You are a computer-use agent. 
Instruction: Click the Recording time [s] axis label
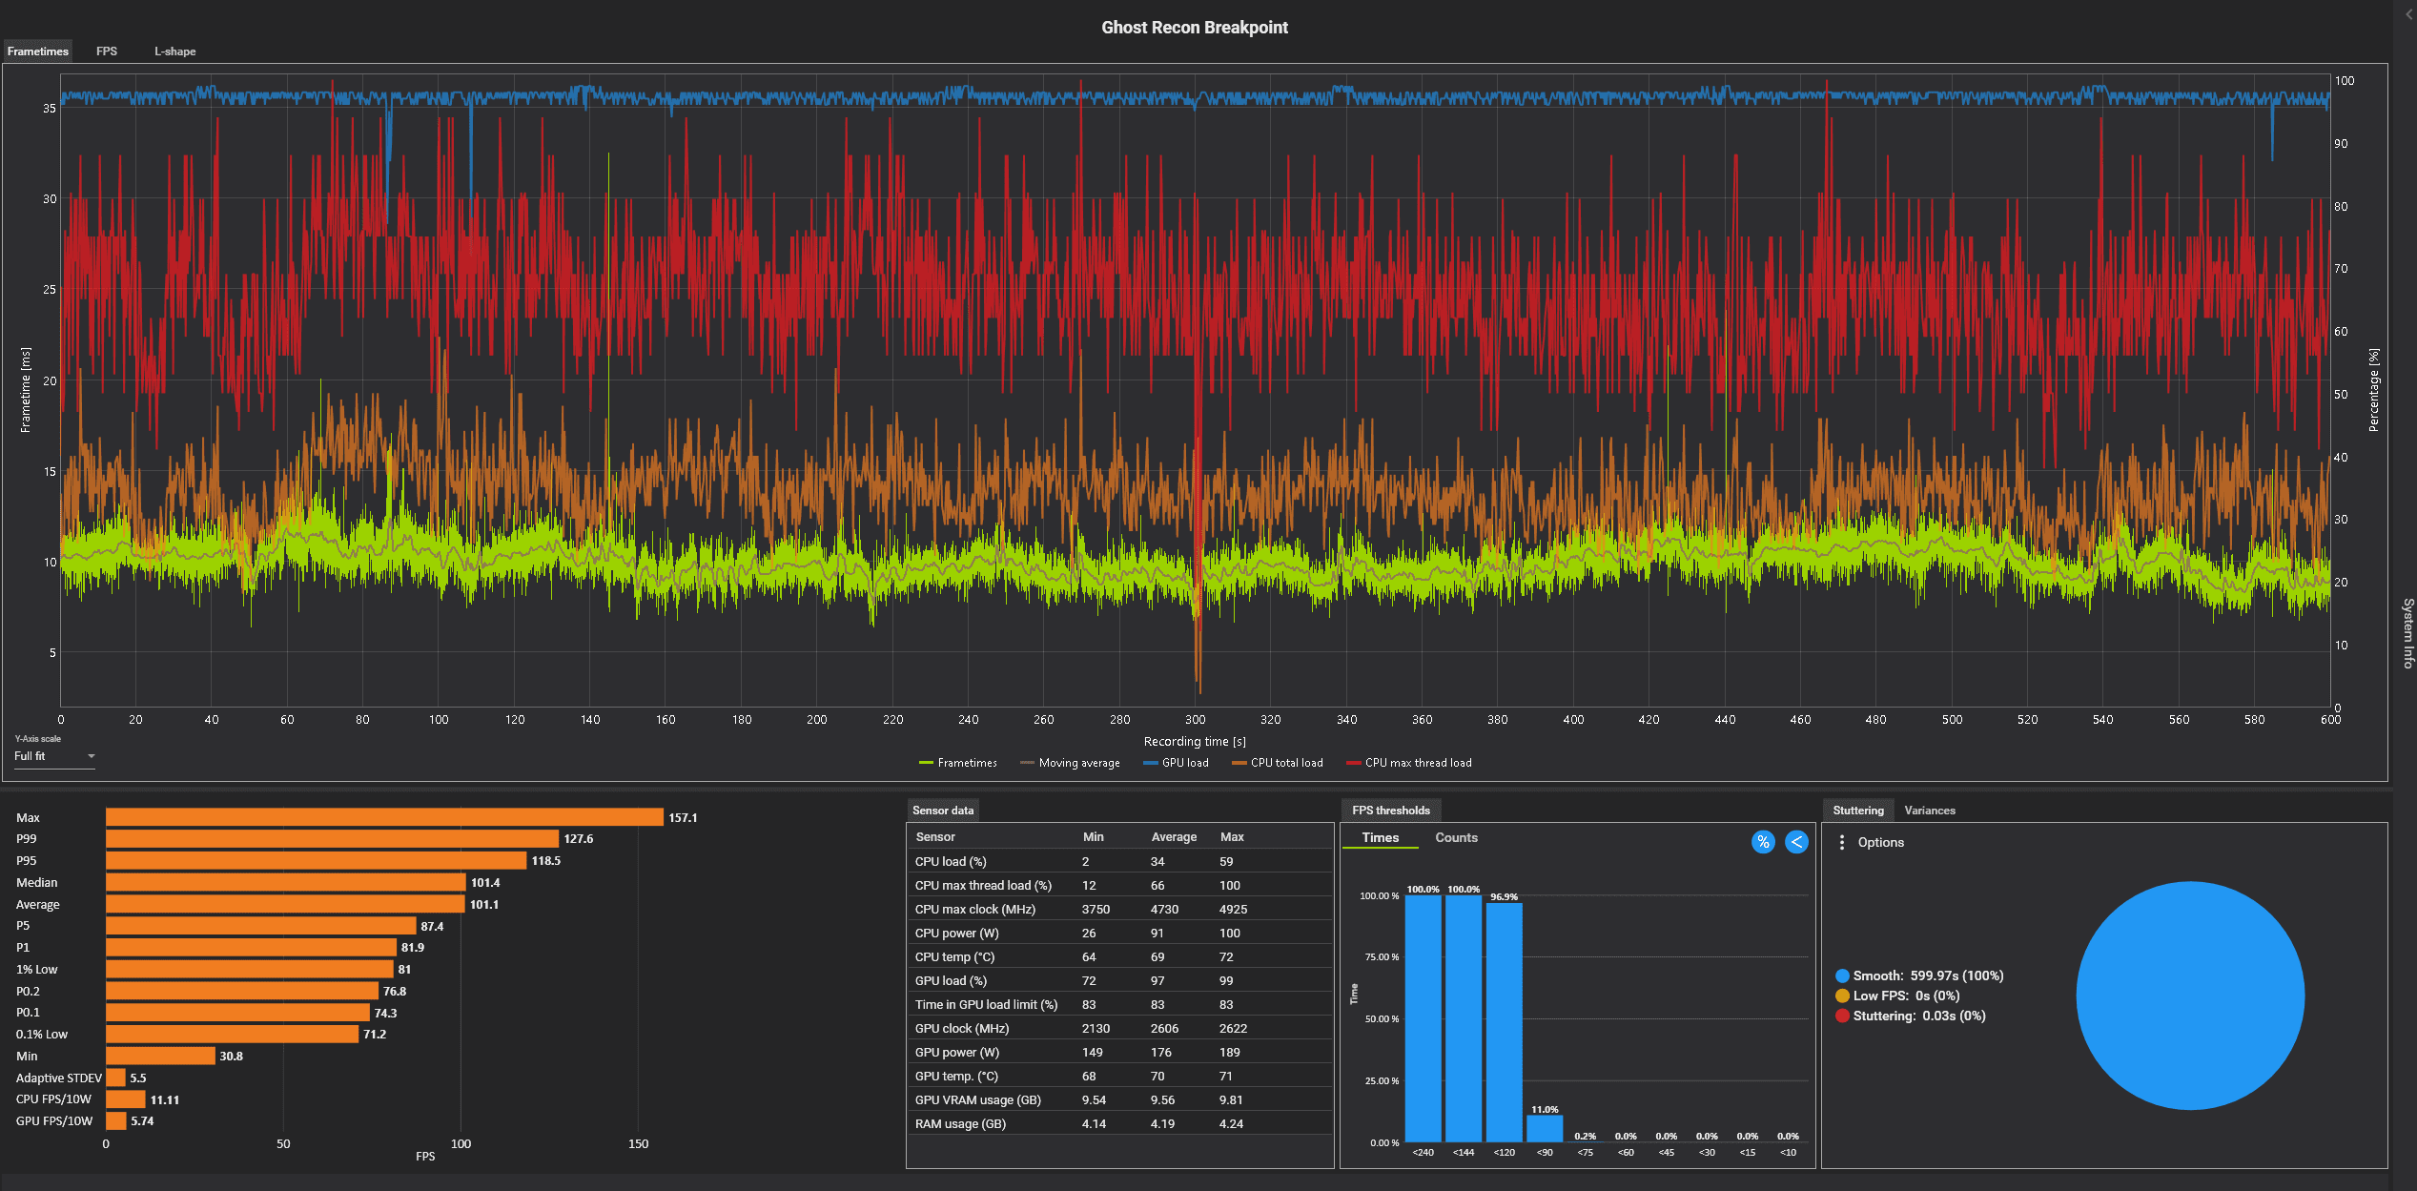[x=1195, y=741]
